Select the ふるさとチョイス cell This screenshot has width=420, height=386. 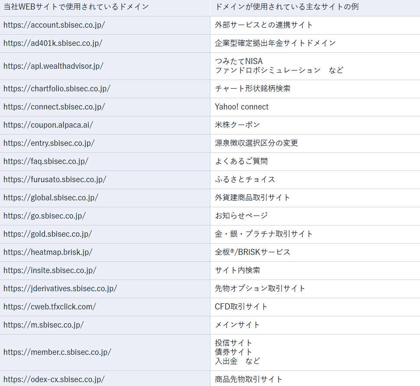coord(315,180)
